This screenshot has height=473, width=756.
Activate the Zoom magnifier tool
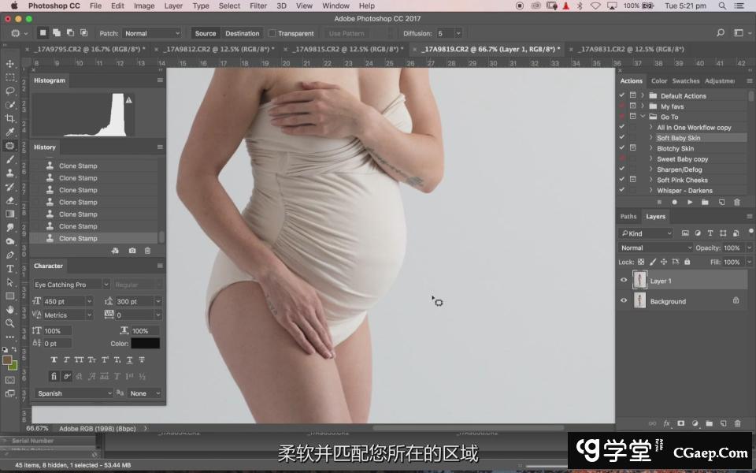(10, 323)
